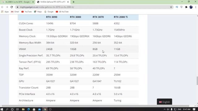The width and height of the screenshot is (198, 111).
Task: Open the shield extension icon
Action: (x=182, y=7)
